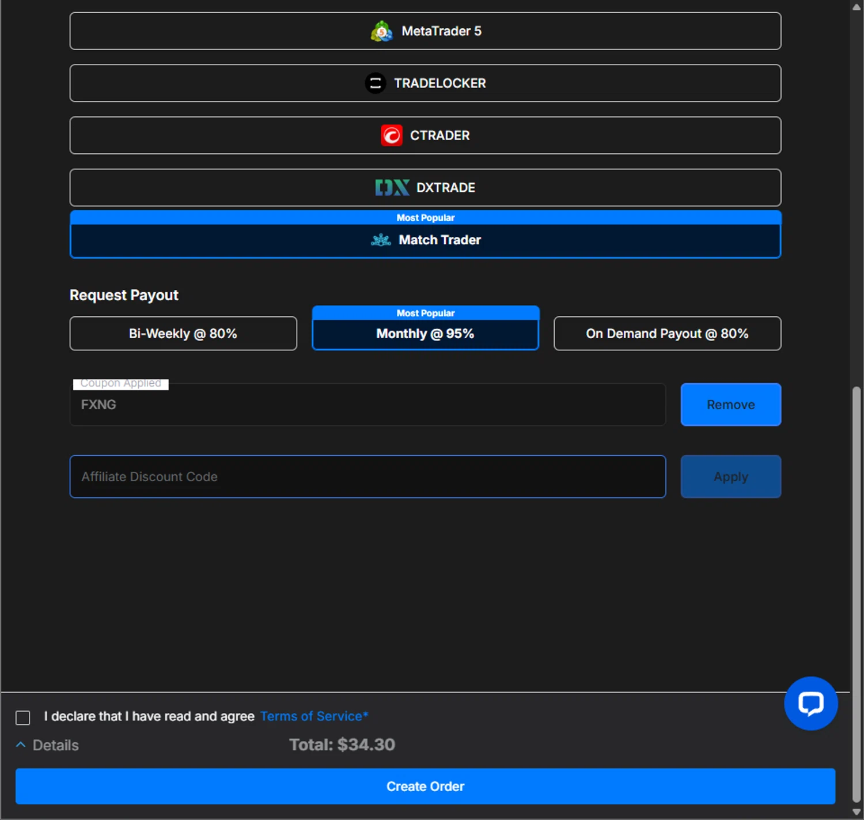Submit with the Create Order button
Screen dimensions: 864x820
(425, 786)
